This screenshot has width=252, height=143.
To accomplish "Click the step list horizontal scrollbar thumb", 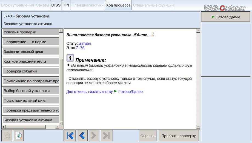I will coord(25,127).
